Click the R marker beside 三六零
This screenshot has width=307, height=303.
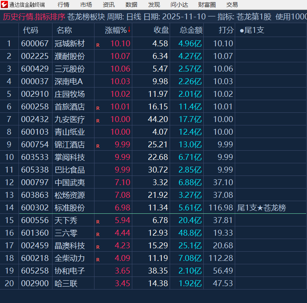tap(98, 234)
